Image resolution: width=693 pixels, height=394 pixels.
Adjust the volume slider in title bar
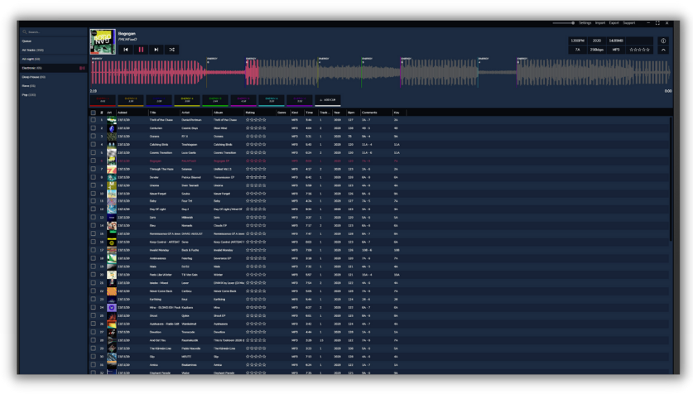click(564, 23)
